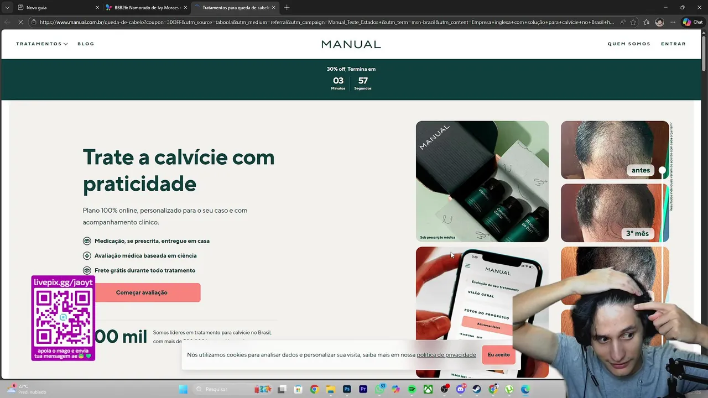Open the 3° mês hair result photo
Screen dimensions: 708x398
pos(615,213)
